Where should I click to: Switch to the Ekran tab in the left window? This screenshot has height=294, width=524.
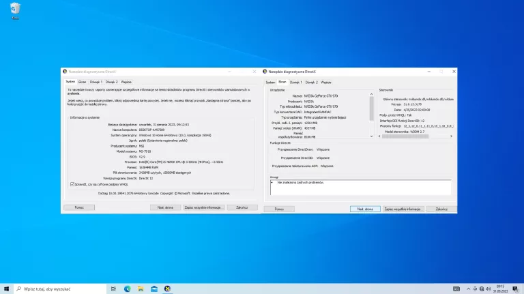(82, 82)
